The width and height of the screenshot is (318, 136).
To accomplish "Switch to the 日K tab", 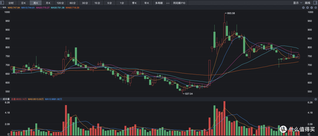I will click(x=23, y=3).
